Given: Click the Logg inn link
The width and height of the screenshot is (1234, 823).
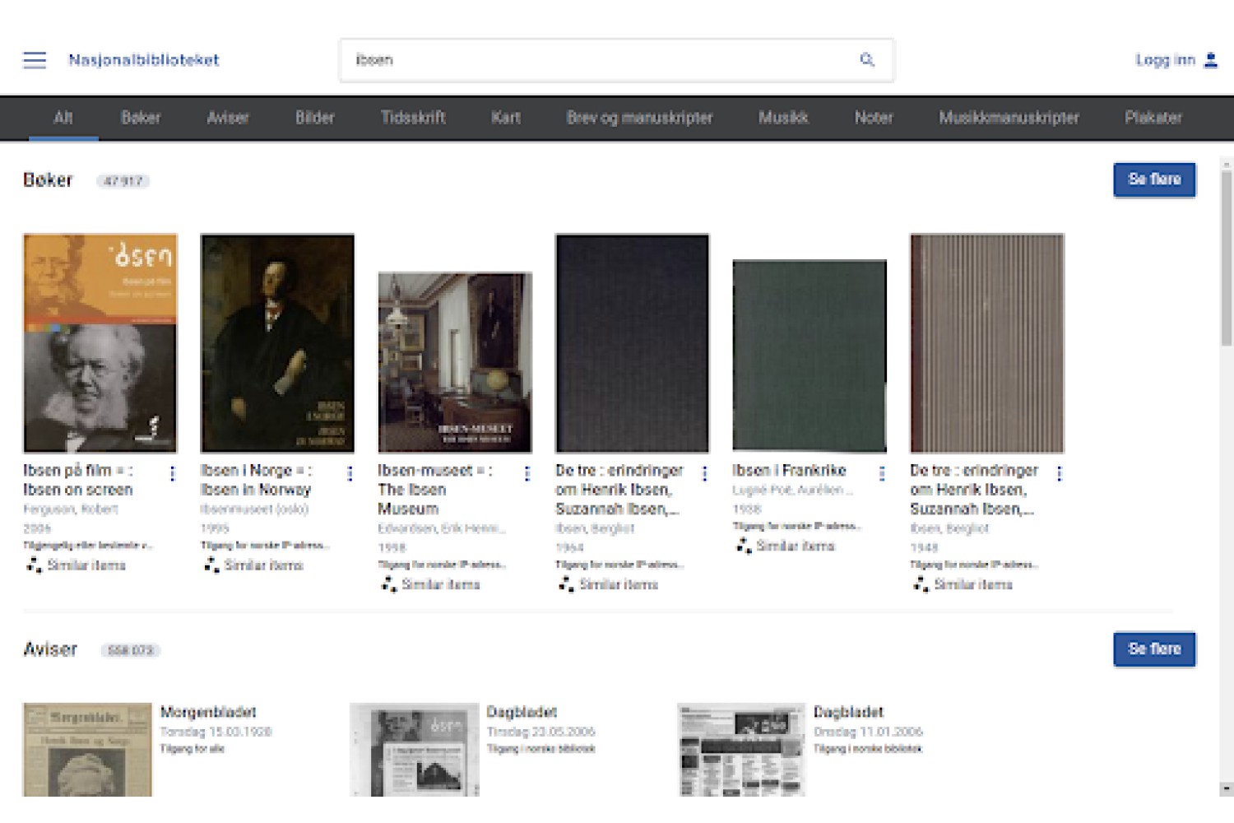Looking at the screenshot, I should point(1165,60).
